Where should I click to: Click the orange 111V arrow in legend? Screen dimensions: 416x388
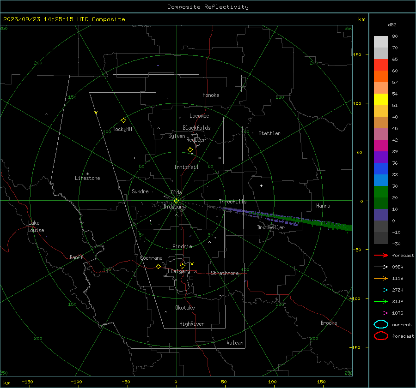click(381, 279)
